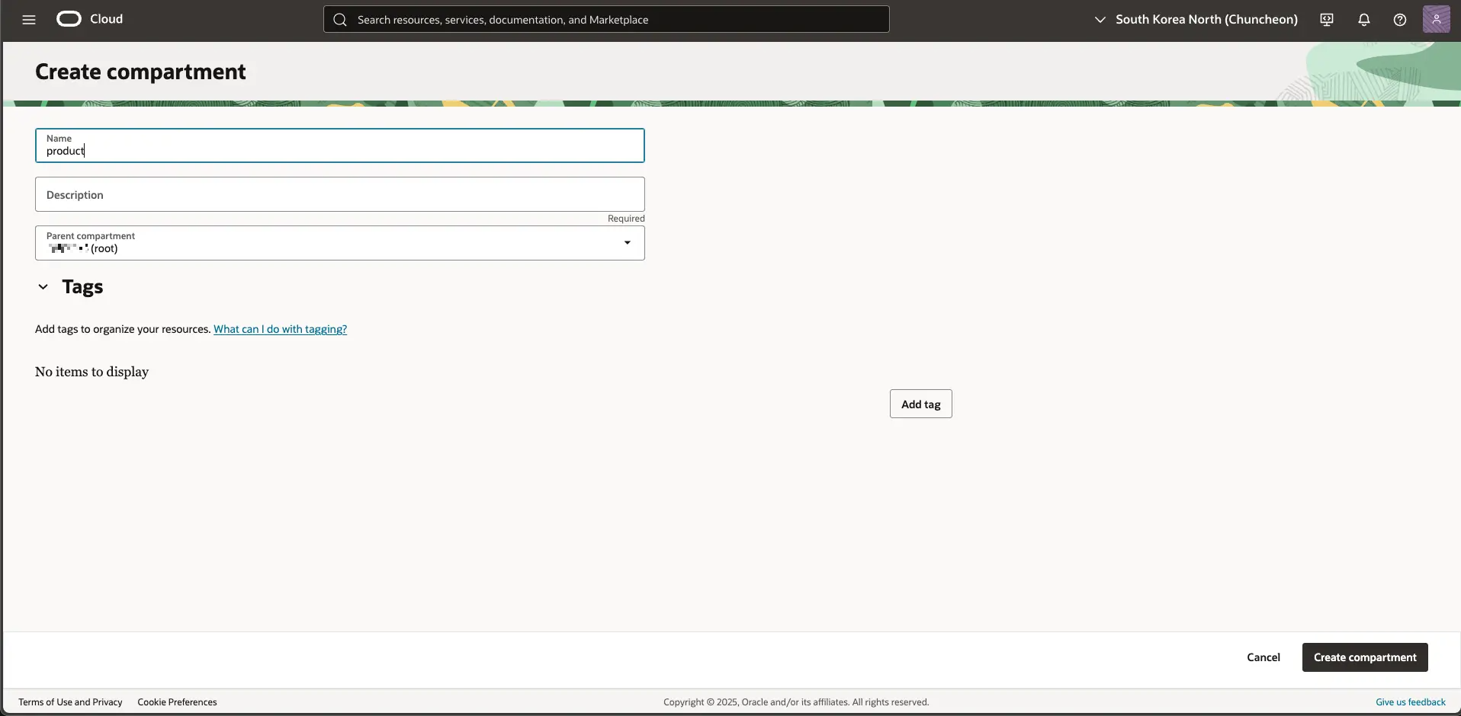Screen dimensions: 1461x716
Task: Open Terms of Use and Privacy
Action: point(70,702)
